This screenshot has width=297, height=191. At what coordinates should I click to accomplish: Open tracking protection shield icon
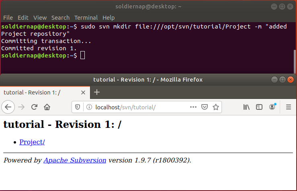click(78, 107)
